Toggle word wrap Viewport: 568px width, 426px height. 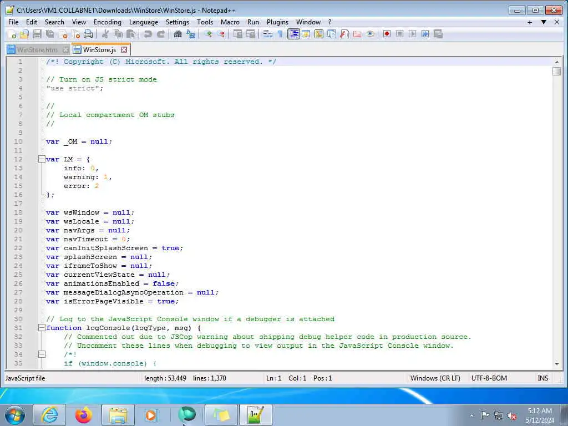tap(268, 34)
